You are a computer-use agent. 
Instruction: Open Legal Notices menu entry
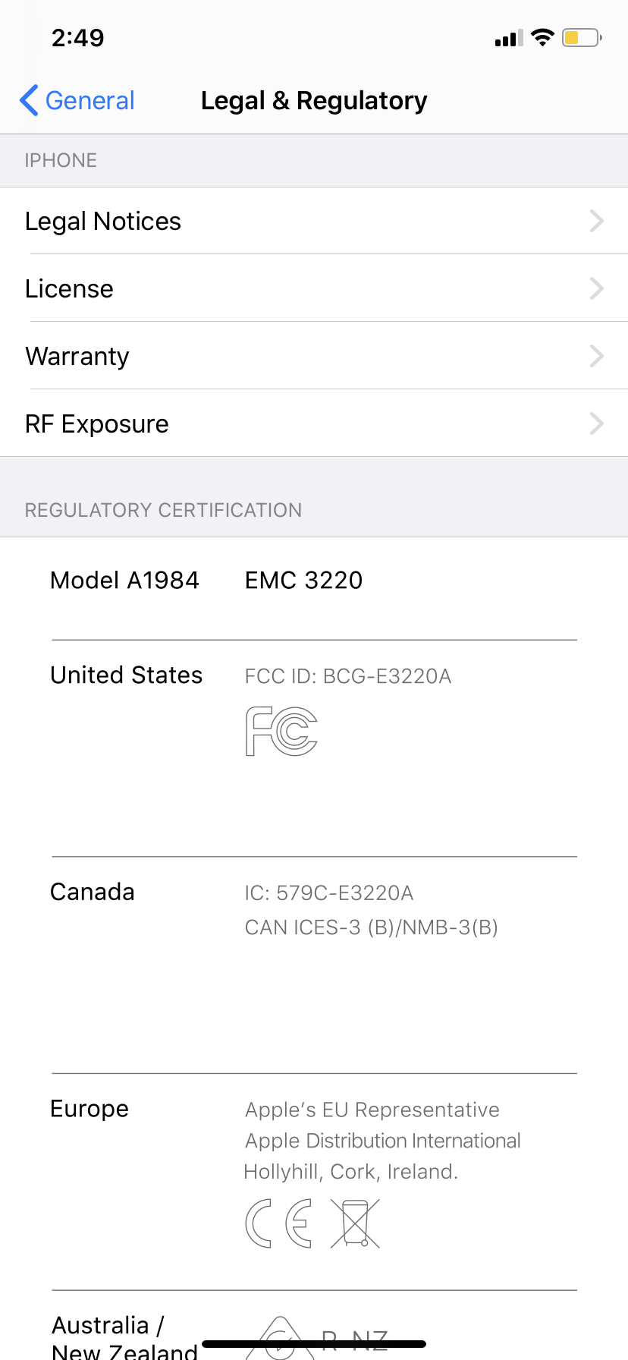tap(314, 221)
